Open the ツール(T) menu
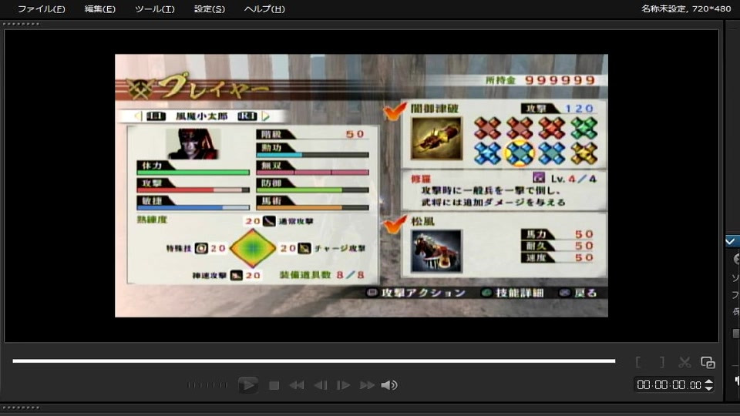This screenshot has height=416, width=740. (x=155, y=9)
